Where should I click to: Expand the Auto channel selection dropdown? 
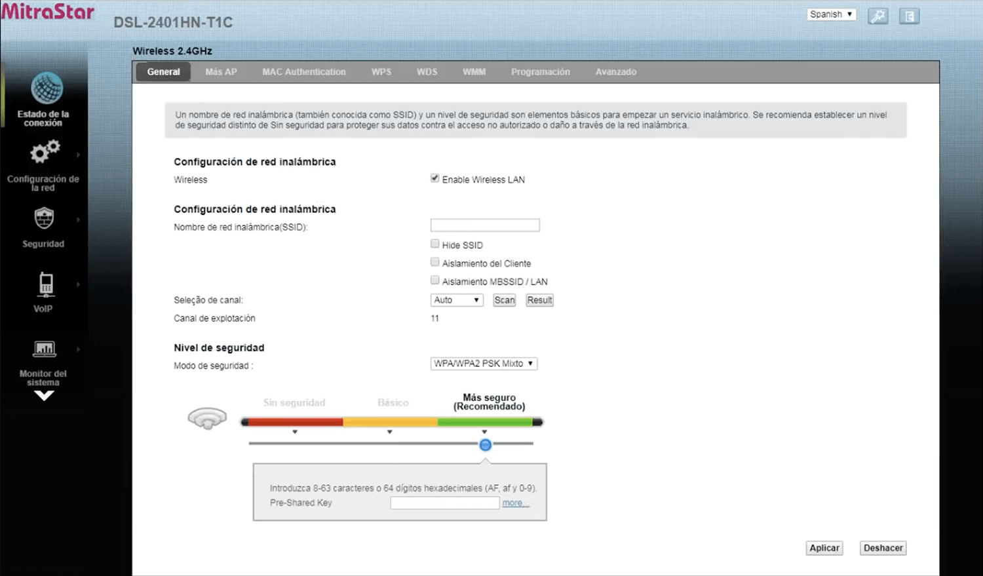click(x=456, y=300)
